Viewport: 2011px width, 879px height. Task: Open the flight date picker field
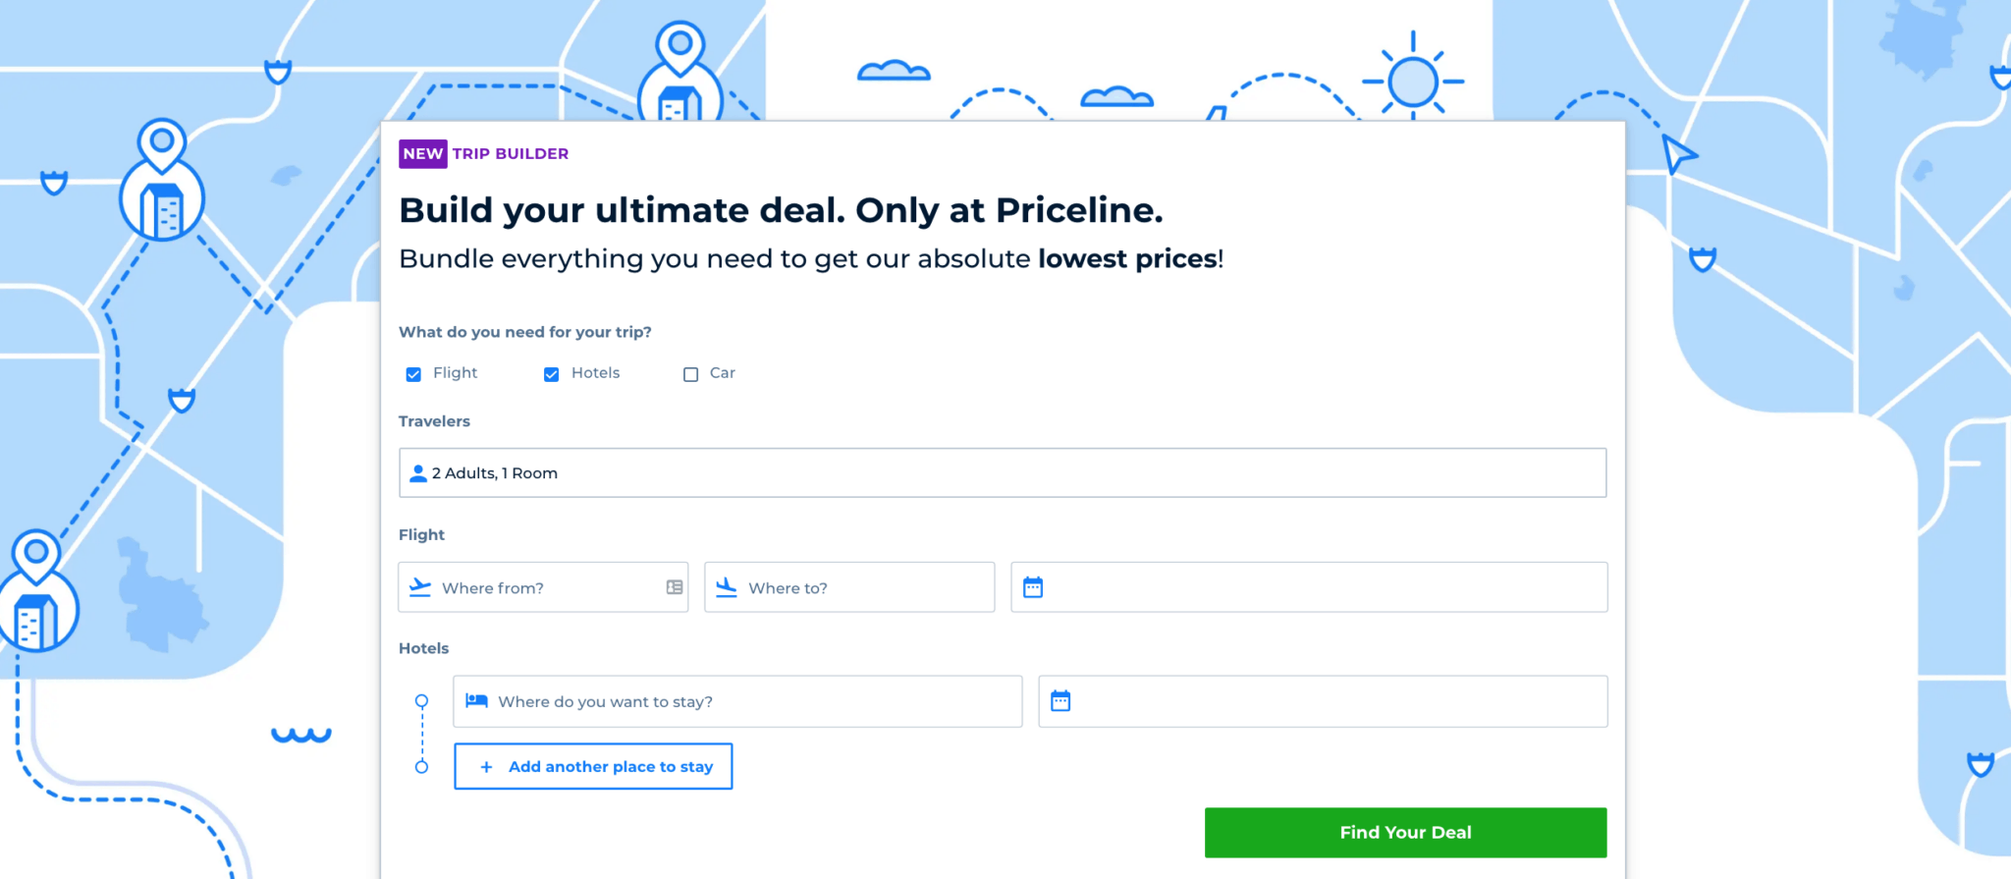coord(1308,586)
